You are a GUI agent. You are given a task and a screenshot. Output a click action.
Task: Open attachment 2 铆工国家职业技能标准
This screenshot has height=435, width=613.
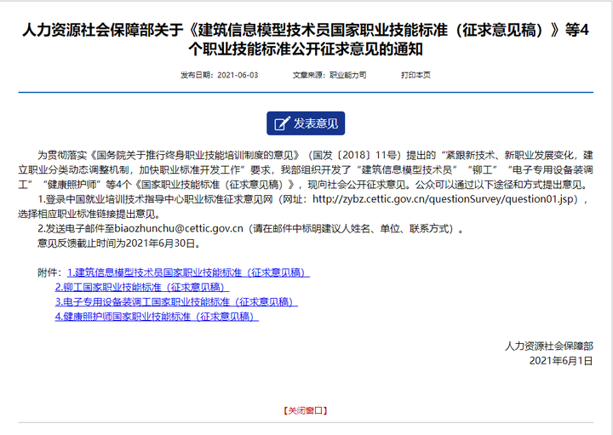[x=142, y=287]
